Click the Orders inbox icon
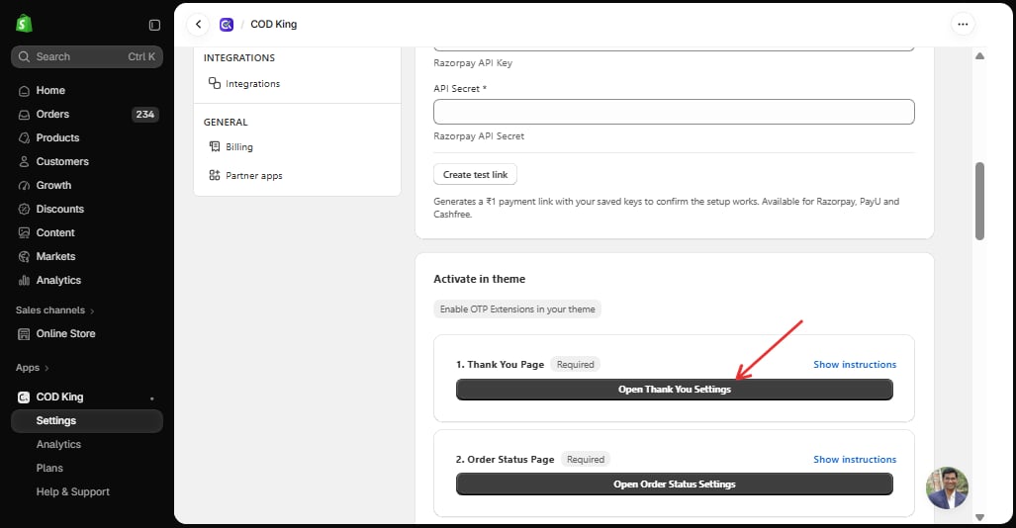1016x528 pixels. [x=24, y=115]
